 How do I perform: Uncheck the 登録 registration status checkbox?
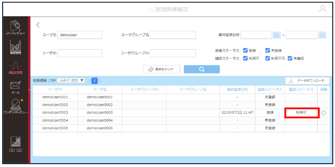[245, 50]
